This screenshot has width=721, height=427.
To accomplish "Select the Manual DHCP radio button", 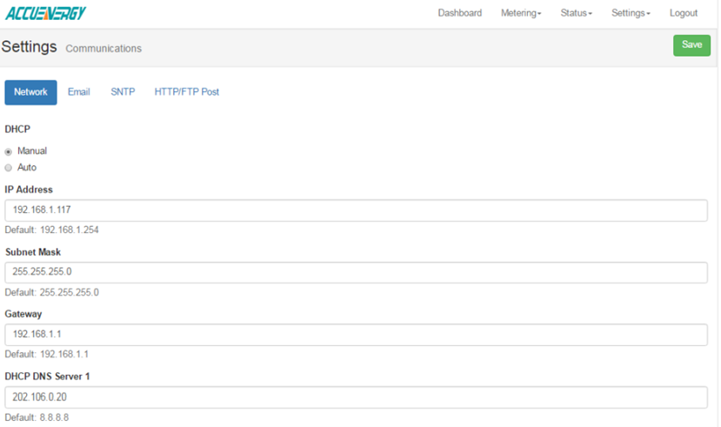I will pos(9,151).
